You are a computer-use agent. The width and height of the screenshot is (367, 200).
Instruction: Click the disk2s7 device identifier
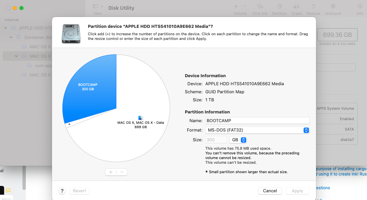click(347, 140)
